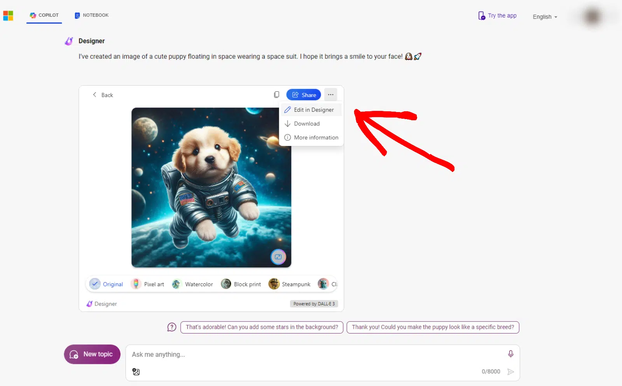The height and width of the screenshot is (386, 622).
Task: Click the Block print style thumbnail icon
Action: click(x=226, y=284)
